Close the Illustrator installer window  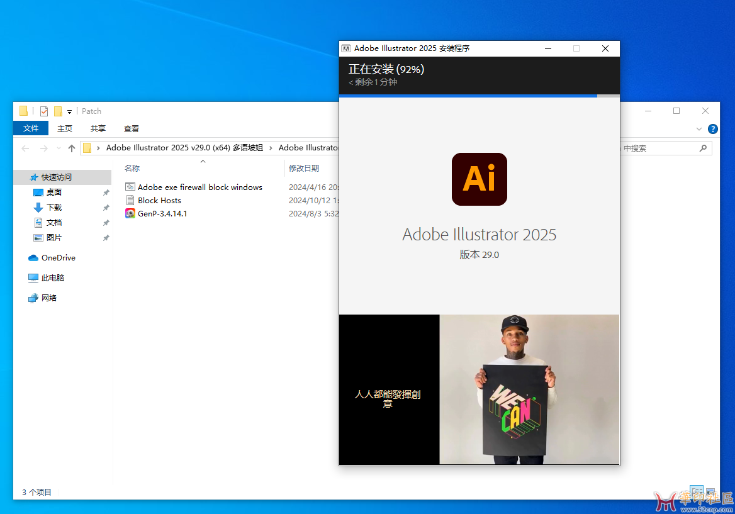pyautogui.click(x=605, y=48)
